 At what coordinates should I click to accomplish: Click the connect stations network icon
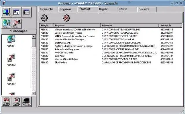click(6, 24)
